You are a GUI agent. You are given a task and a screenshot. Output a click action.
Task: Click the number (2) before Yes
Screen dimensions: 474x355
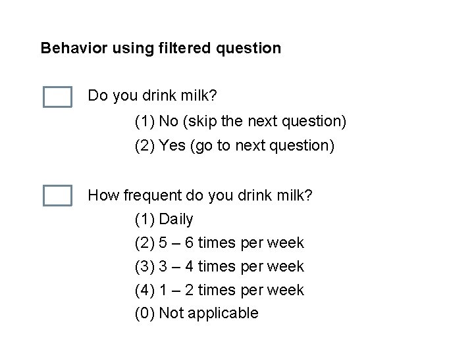145,146
